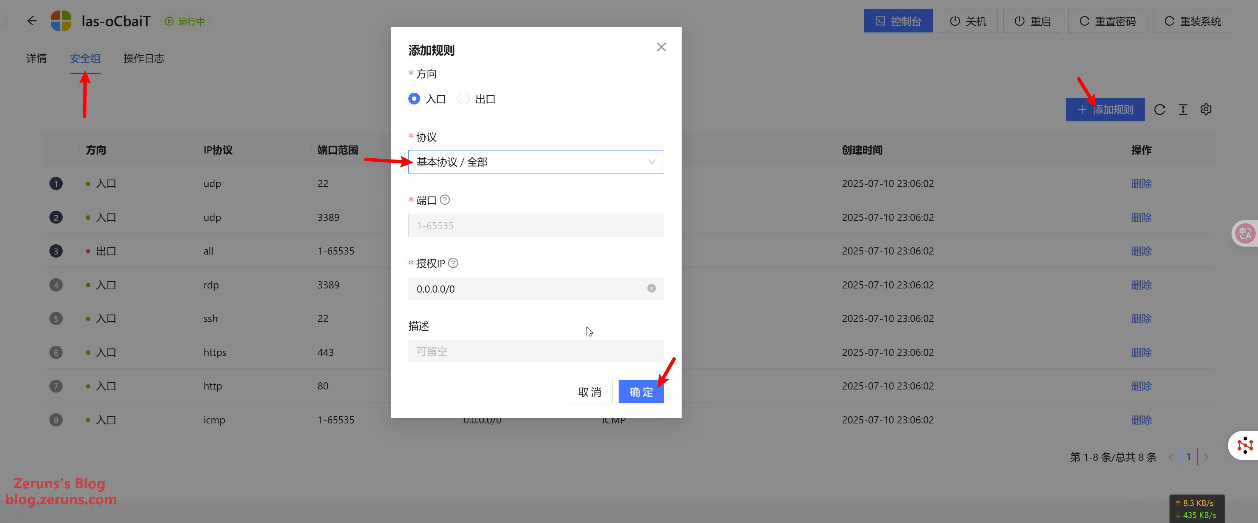Open the table settings gear icon
1258x523 pixels.
[1206, 110]
